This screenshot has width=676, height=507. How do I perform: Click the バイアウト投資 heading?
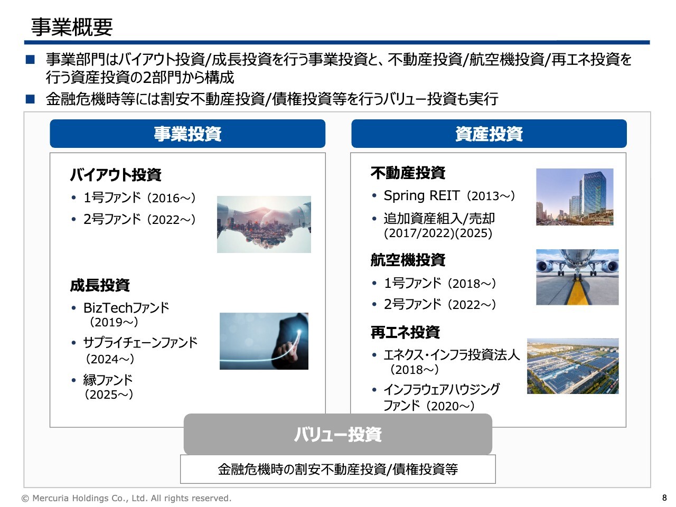[116, 174]
